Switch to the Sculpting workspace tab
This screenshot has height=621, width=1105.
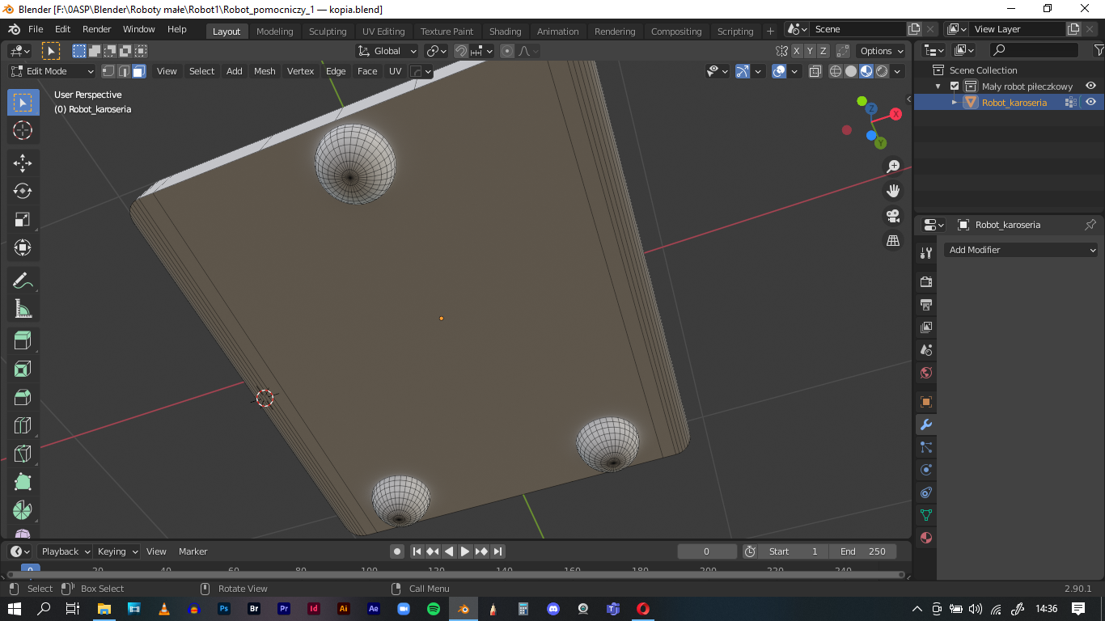[x=328, y=32]
